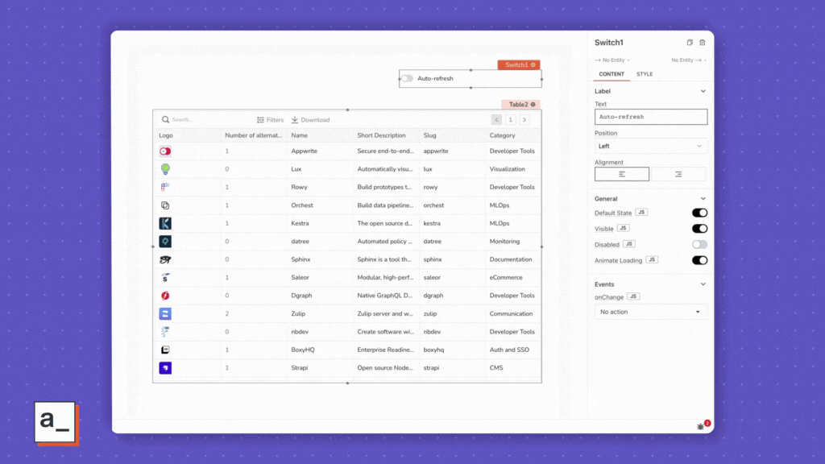This screenshot has height=464, width=825.
Task: Switch to the STYLE tab
Action: click(x=645, y=74)
